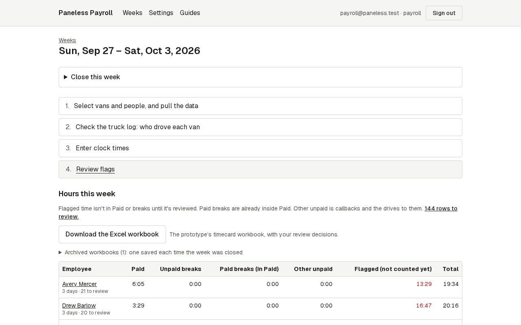Follow the Weeks breadcrumb link
521x325 pixels.
tap(67, 40)
